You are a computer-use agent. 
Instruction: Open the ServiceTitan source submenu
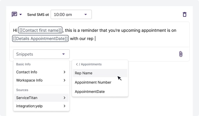(41, 98)
